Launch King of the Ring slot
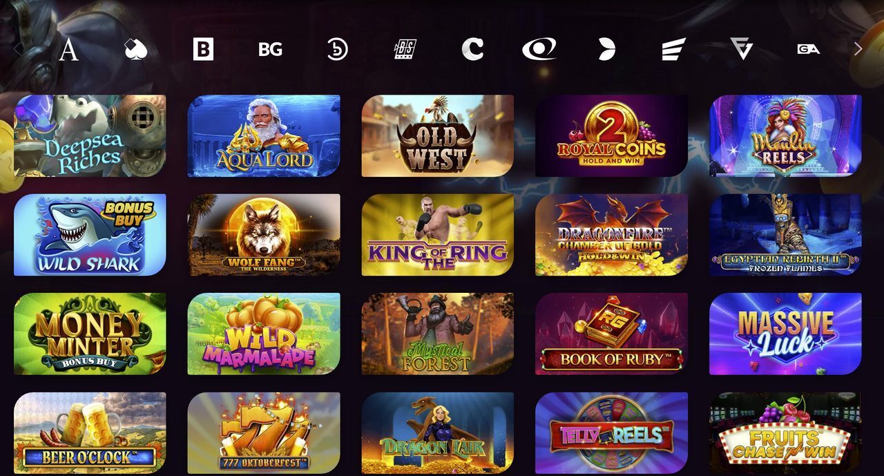The height and width of the screenshot is (476, 884). click(x=438, y=235)
